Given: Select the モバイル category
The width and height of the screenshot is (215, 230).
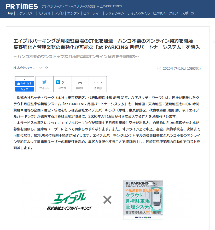Looking at the screenshot, I should pyautogui.click(x=45, y=13).
